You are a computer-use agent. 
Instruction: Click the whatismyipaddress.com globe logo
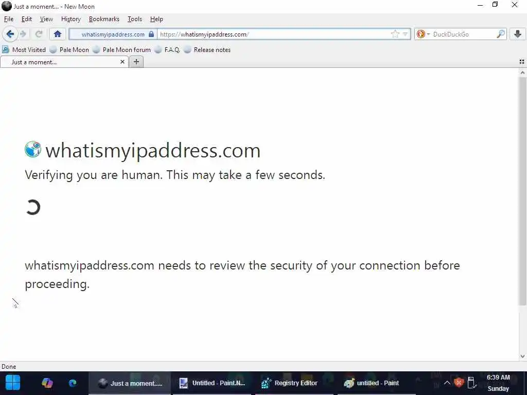pos(33,150)
